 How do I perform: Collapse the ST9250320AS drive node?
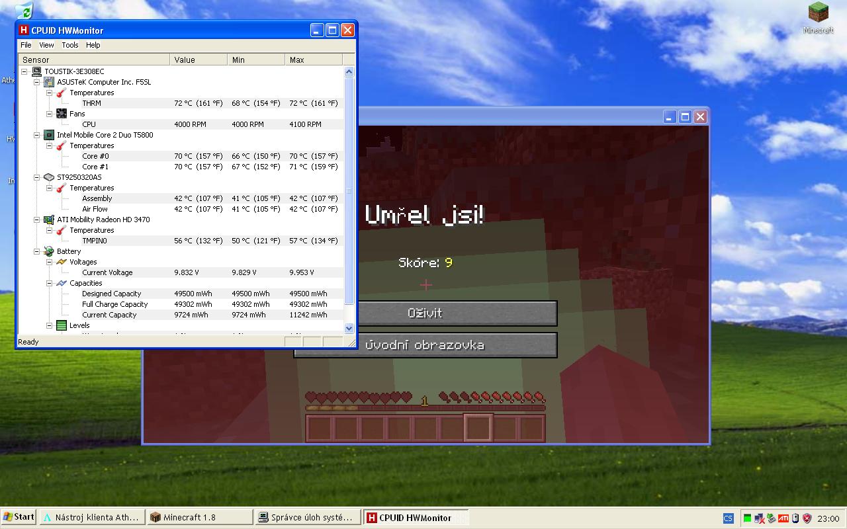pyautogui.click(x=37, y=177)
